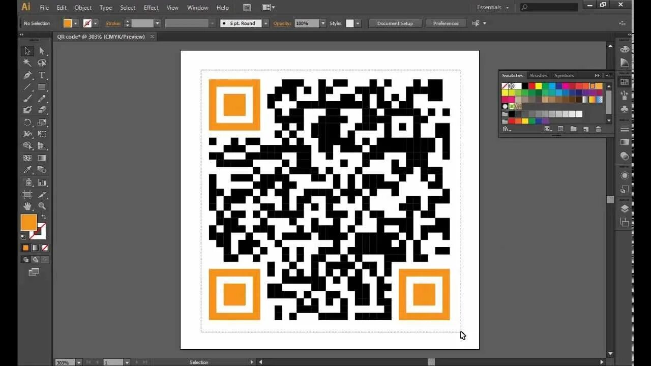Pick the black swatch in top row

click(x=525, y=86)
